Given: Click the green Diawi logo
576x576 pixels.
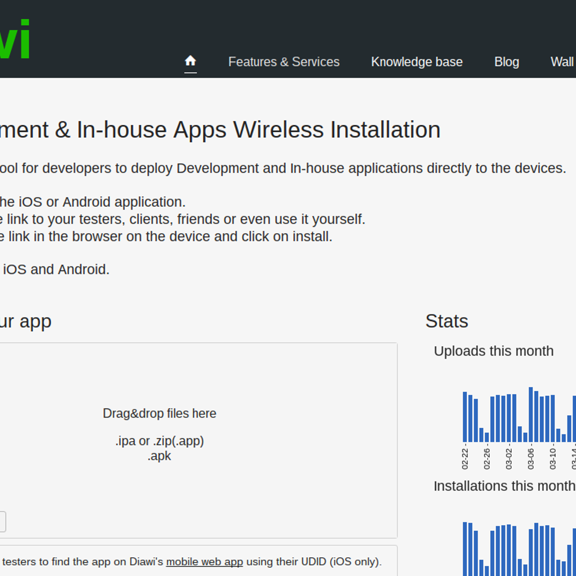Looking at the screenshot, I should pos(15,39).
